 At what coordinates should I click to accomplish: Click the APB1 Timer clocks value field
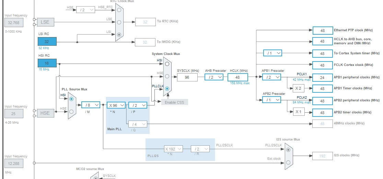point(322,89)
